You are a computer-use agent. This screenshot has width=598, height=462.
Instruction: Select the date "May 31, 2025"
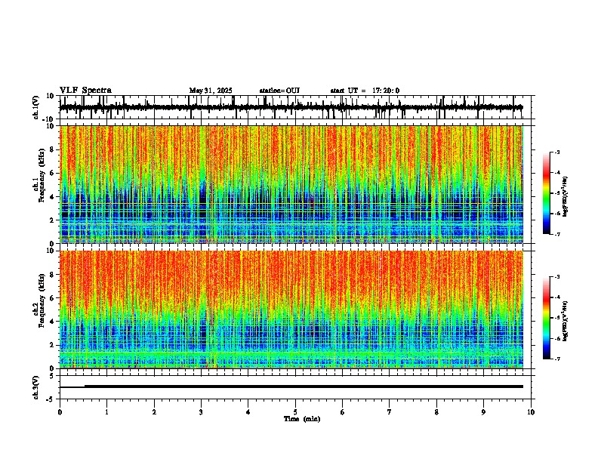point(211,91)
